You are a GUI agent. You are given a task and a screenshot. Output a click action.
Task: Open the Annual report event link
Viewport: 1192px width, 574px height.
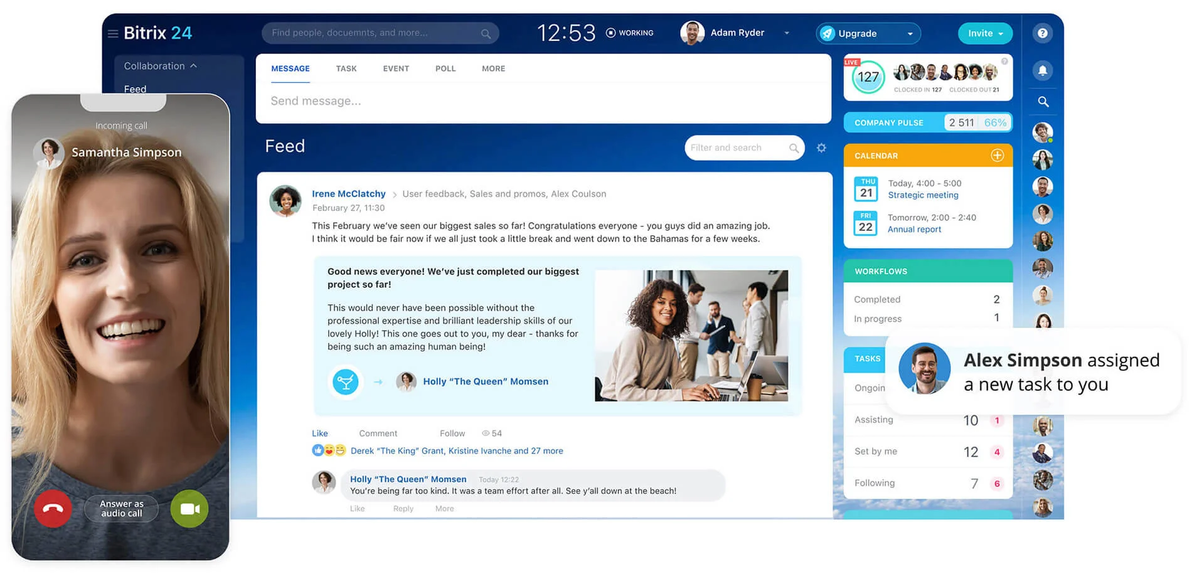(x=914, y=230)
